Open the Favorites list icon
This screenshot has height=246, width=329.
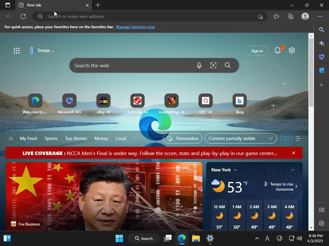[276, 16]
